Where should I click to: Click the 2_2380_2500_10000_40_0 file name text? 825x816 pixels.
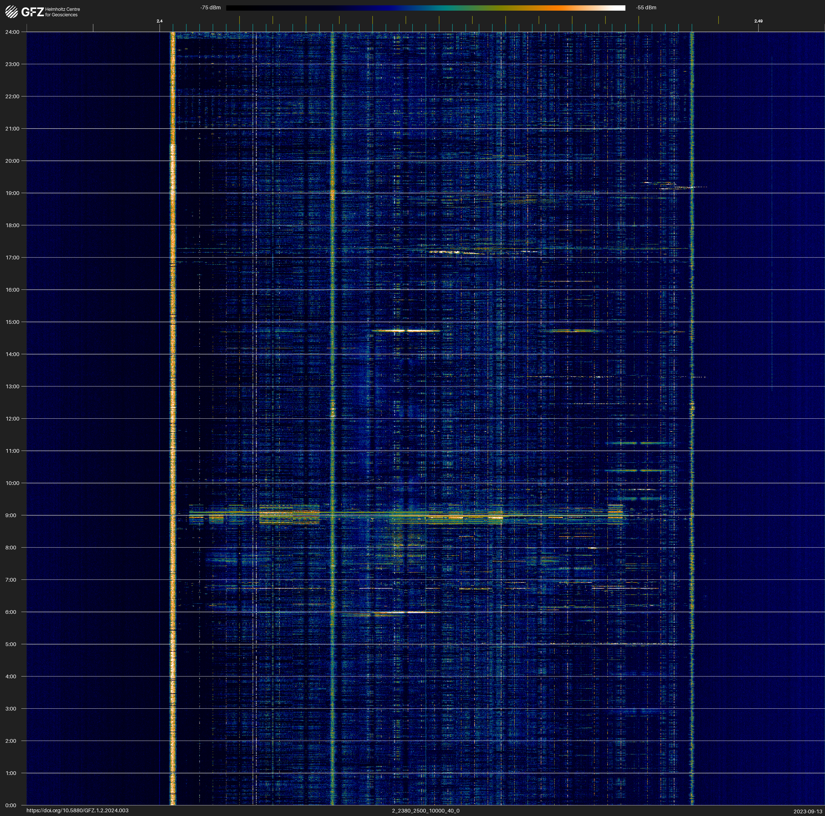pos(425,810)
